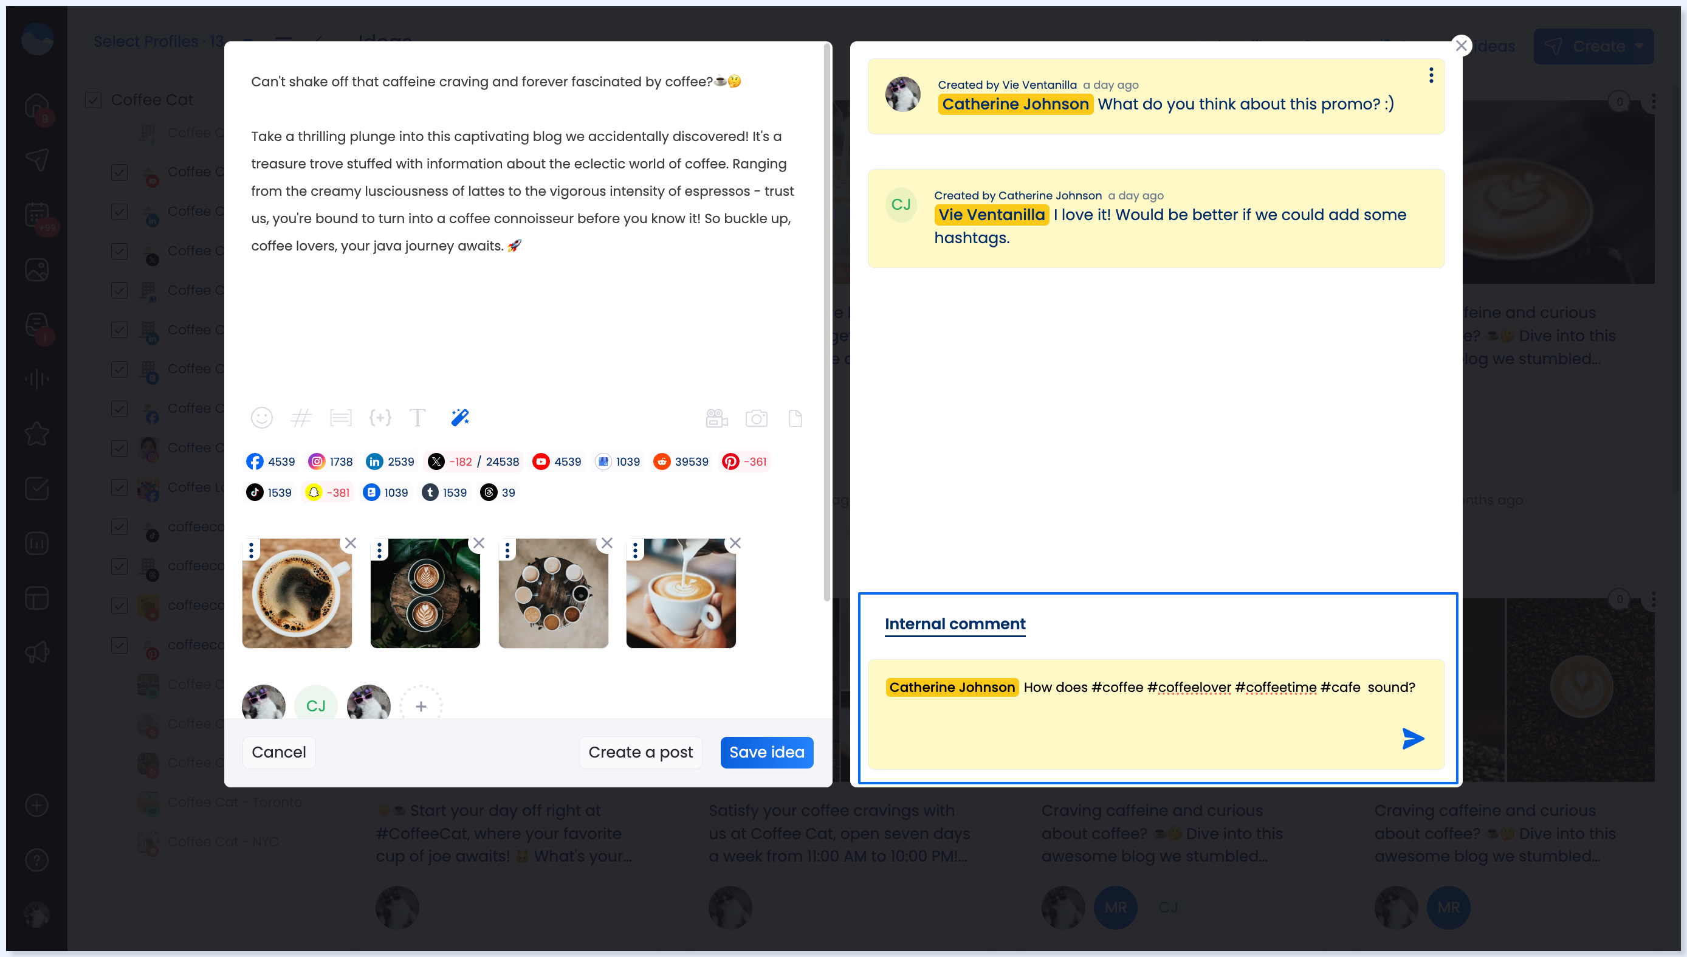Add a new assignee with plus circle
1687x957 pixels.
[x=421, y=706]
